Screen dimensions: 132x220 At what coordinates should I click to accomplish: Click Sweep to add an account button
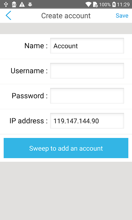tap(66, 148)
